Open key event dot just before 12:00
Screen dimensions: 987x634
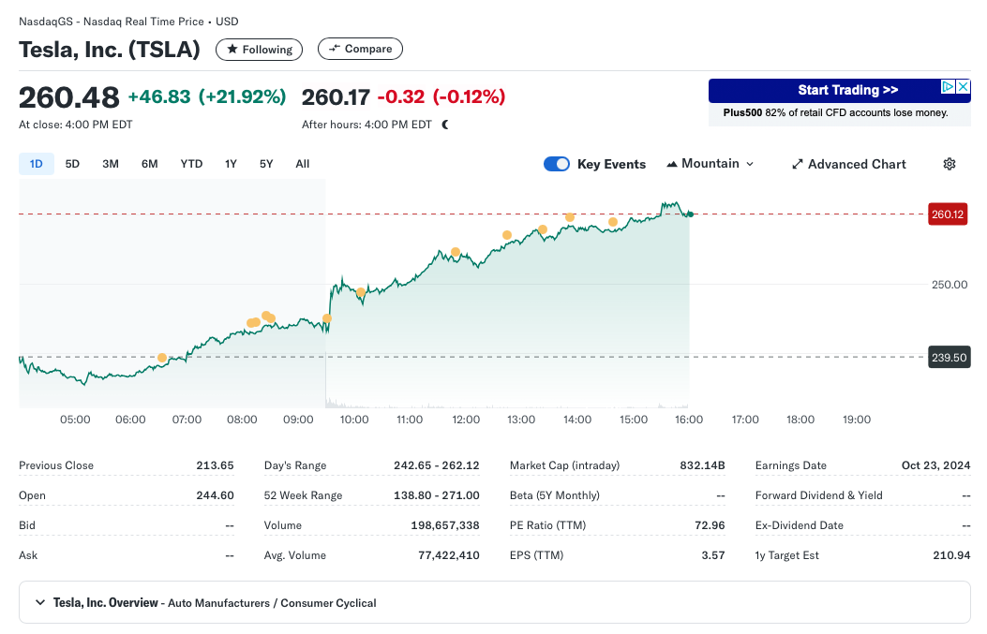coord(456,253)
